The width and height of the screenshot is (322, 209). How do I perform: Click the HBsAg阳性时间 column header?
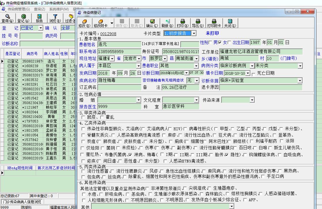(x=20, y=168)
